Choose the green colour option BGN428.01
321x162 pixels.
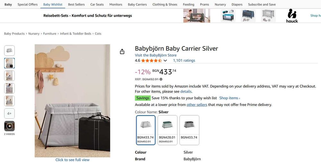pyautogui.click(x=168, y=130)
